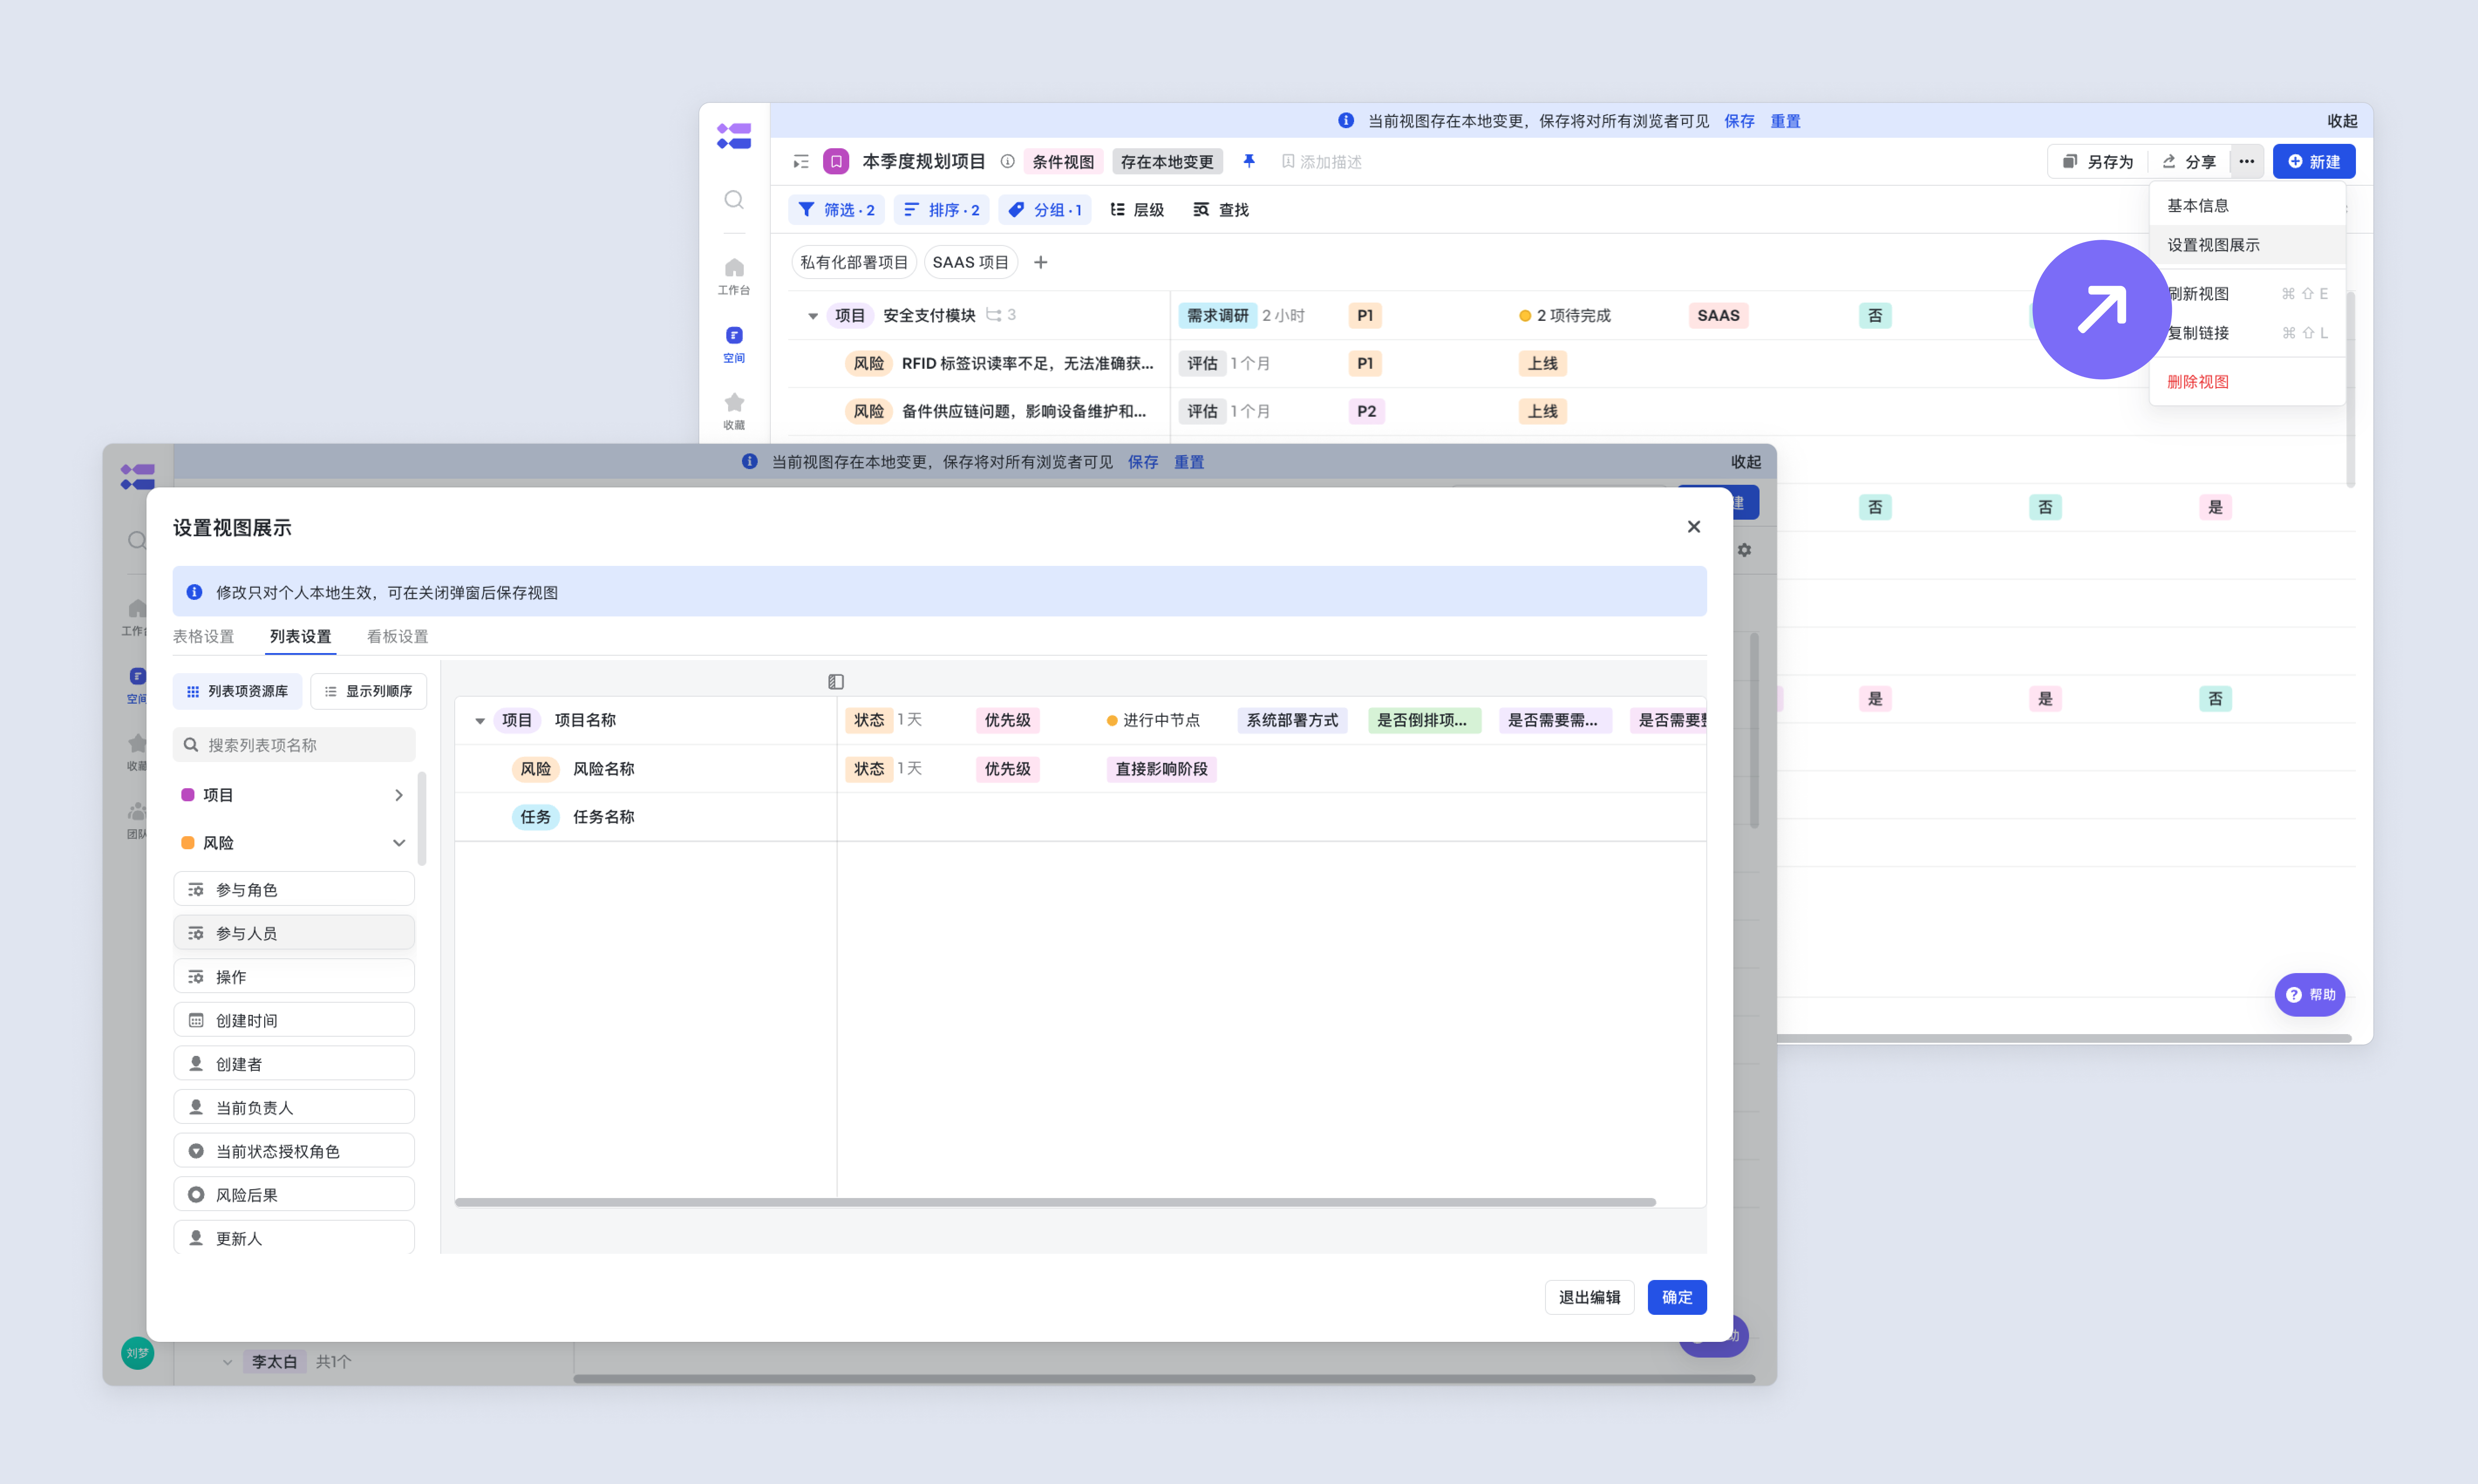2478x1484 pixels.
Task: Click the resource list vertical scrollbar
Action: 422,818
